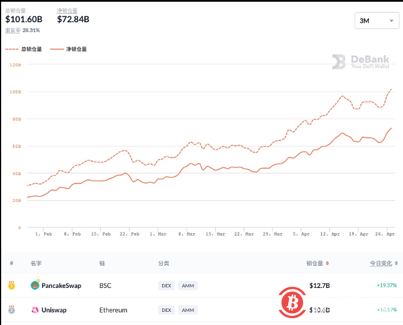Click the DEX tag in PancakeSwap row
This screenshot has height=325, width=403.
click(x=166, y=285)
